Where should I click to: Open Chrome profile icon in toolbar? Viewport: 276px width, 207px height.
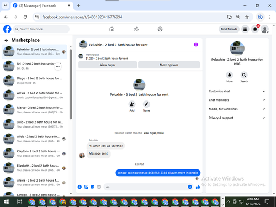[x=260, y=17]
